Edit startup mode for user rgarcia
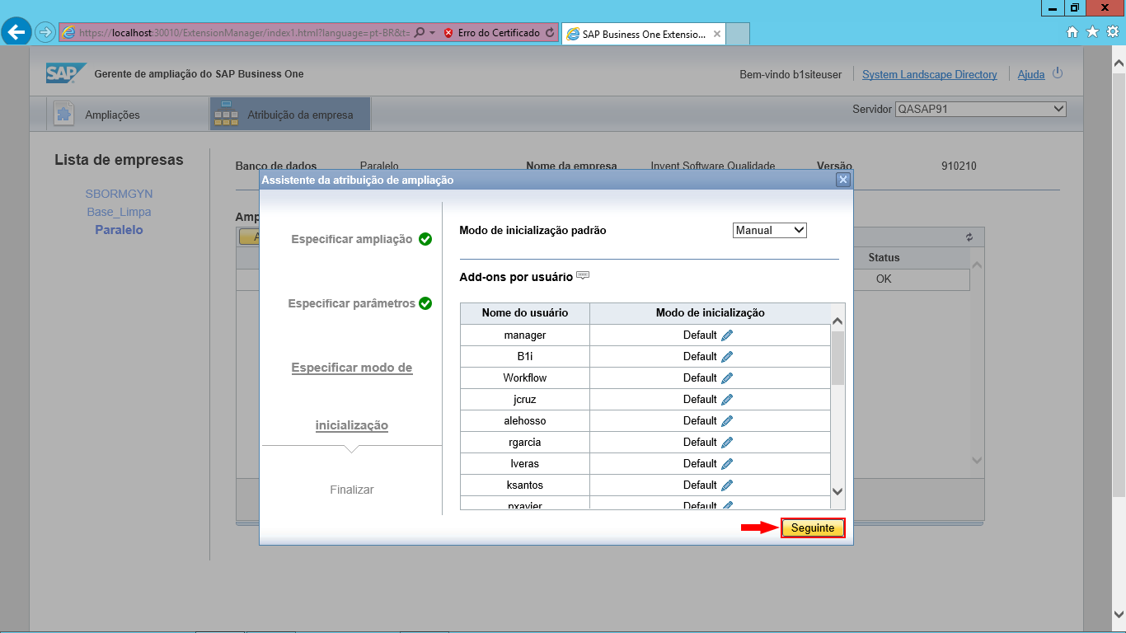The image size is (1126, 633). tap(726, 443)
